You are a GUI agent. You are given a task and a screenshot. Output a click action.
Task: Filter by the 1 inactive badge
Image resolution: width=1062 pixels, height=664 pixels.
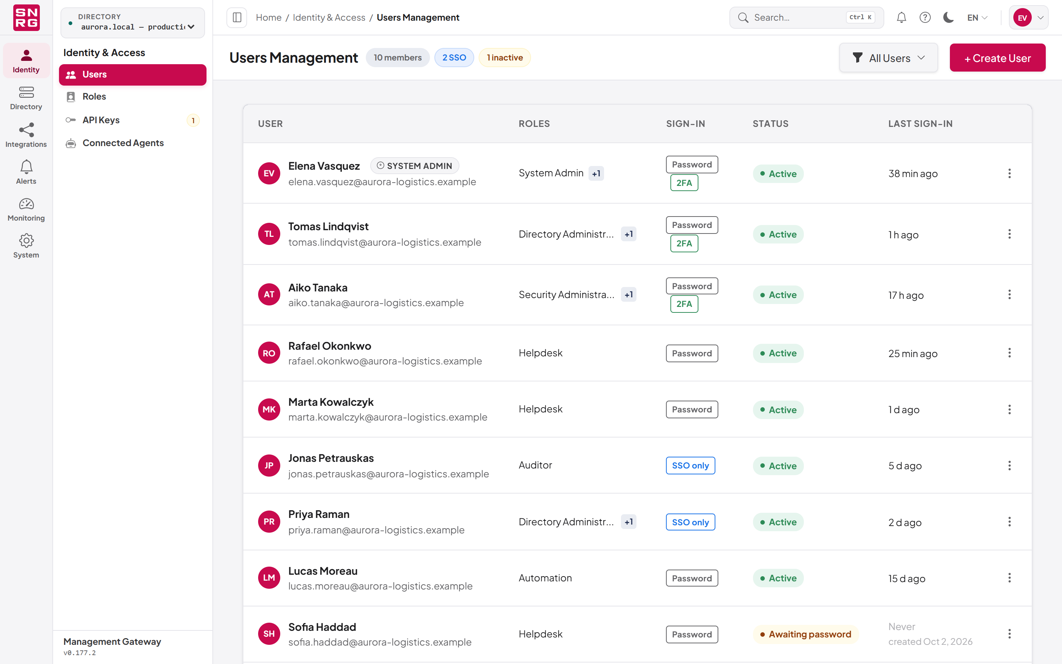[505, 58]
